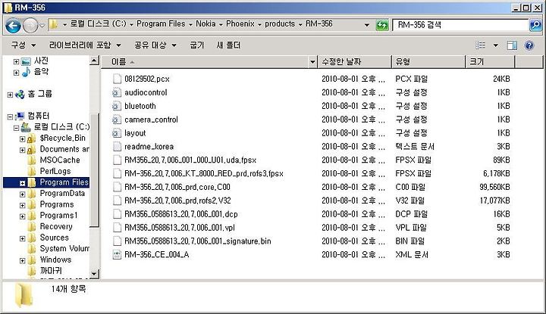
Task: Select RM-356_20.7.006_prd.rofs2.V32 file
Action: (177, 201)
